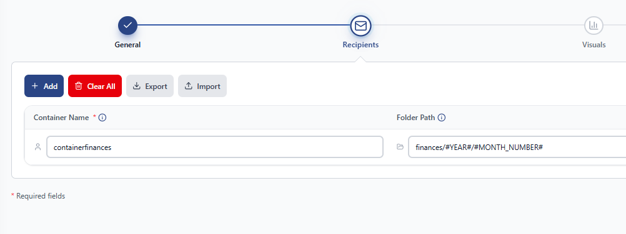Clear all recipients with red button
This screenshot has width=626, height=234.
(95, 86)
